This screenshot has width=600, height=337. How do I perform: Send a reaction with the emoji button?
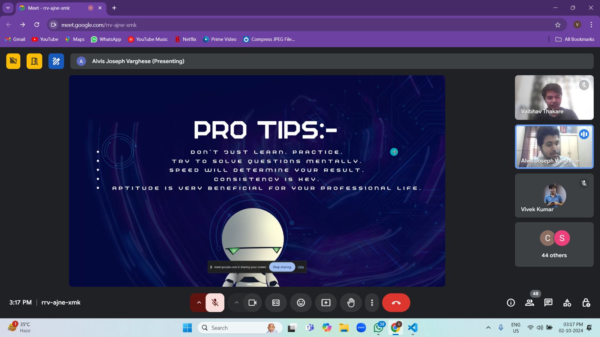click(301, 303)
